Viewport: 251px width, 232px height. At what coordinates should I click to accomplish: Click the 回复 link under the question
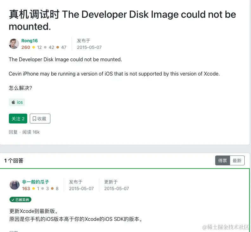pos(13,132)
